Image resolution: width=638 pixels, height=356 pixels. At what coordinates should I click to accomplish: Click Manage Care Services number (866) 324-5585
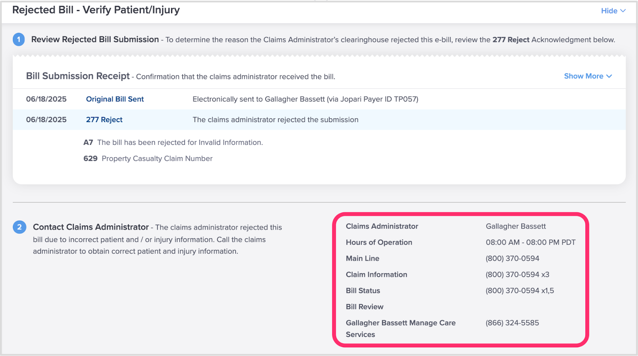(512, 323)
